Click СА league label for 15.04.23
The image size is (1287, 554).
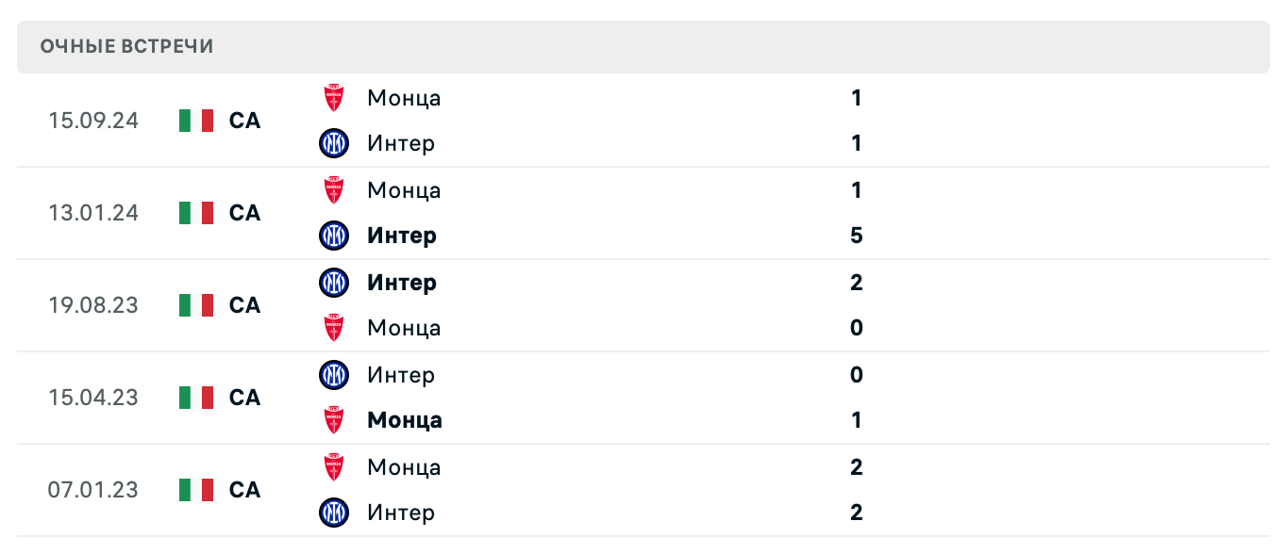(244, 398)
